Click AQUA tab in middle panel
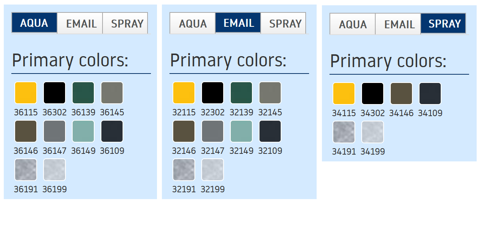 pyautogui.click(x=193, y=23)
